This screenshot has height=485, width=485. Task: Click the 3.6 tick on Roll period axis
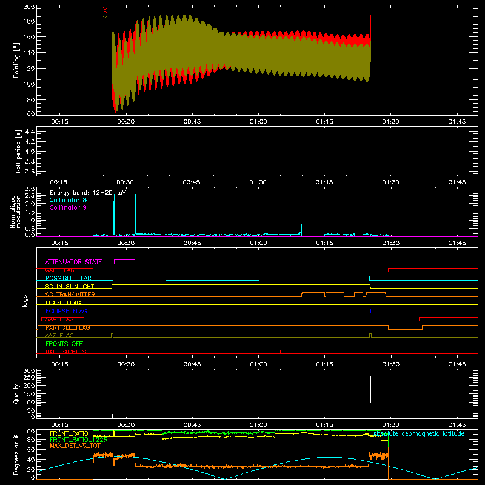point(30,172)
